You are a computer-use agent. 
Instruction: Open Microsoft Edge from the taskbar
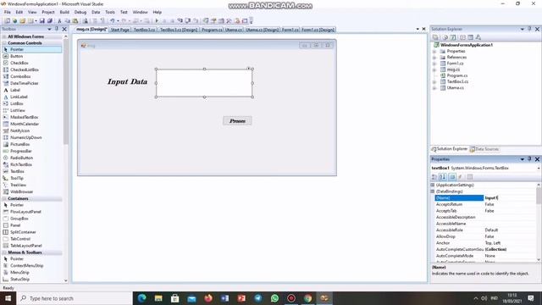(141, 298)
